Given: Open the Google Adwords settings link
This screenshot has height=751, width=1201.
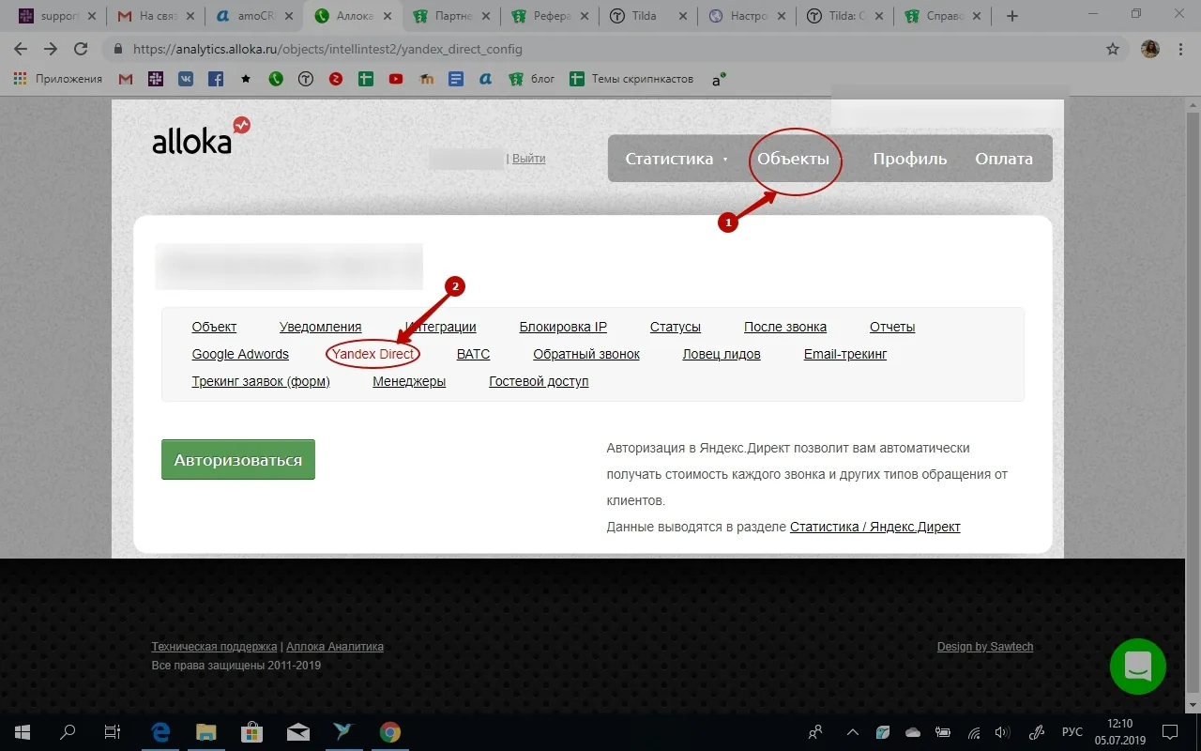Looking at the screenshot, I should coord(240,354).
